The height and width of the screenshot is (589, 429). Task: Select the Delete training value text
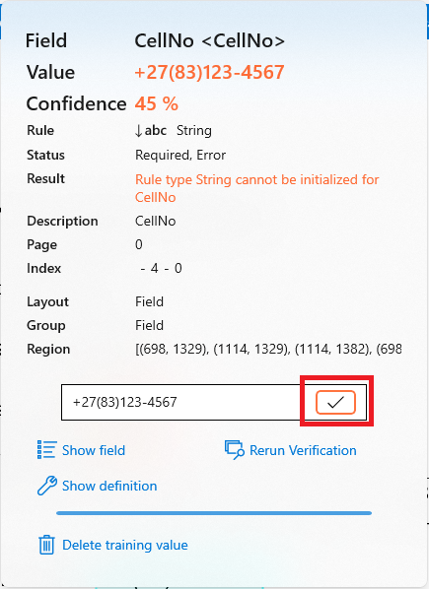(125, 545)
